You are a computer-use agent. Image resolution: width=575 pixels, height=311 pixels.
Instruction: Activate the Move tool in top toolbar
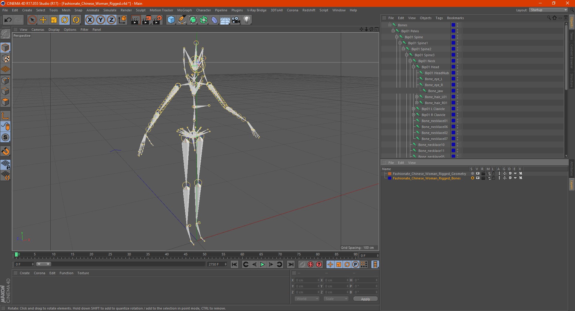click(43, 20)
